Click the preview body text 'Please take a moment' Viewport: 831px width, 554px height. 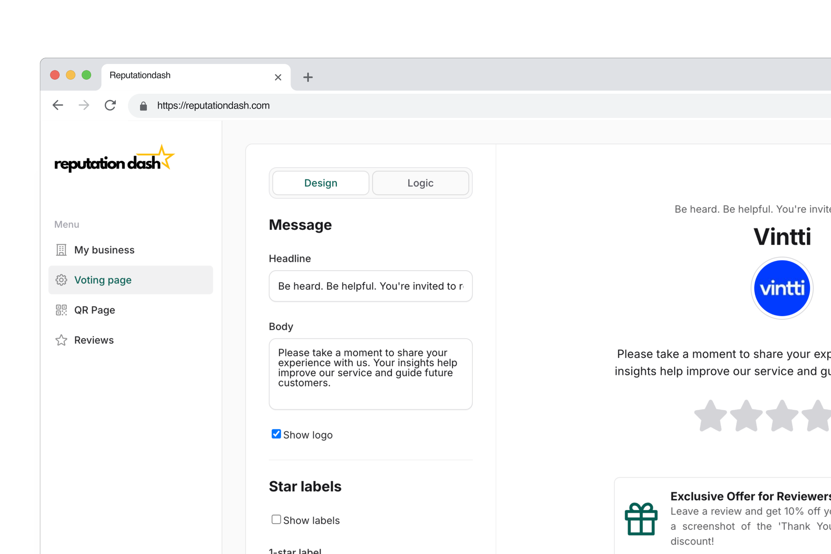723,363
